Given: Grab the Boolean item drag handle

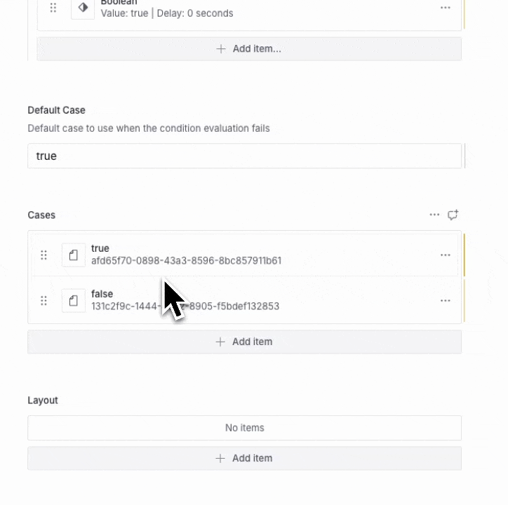Looking at the screenshot, I should tap(53, 8).
